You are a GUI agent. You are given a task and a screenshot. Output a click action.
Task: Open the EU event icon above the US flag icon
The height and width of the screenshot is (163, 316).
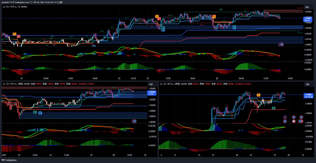pyautogui.click(x=294, y=117)
